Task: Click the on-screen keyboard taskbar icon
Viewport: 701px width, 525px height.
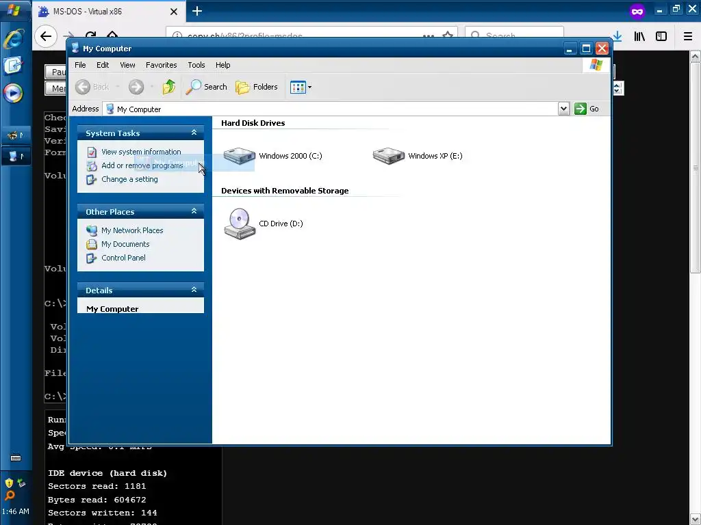Action: click(x=16, y=457)
